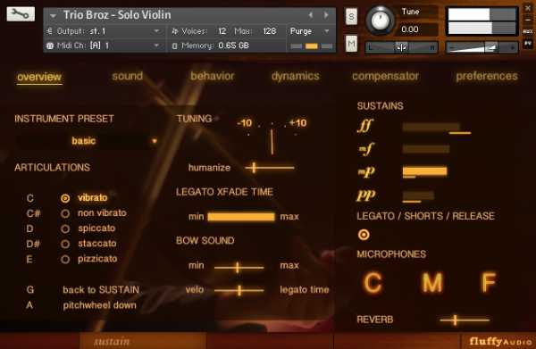Viewport: 536px width, 349px height.
Task: Click the pitchwheel down label
Action: (x=99, y=305)
